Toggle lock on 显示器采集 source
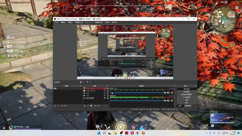Image resolution: width=242 pixels, height=136 pixels. 108,98
